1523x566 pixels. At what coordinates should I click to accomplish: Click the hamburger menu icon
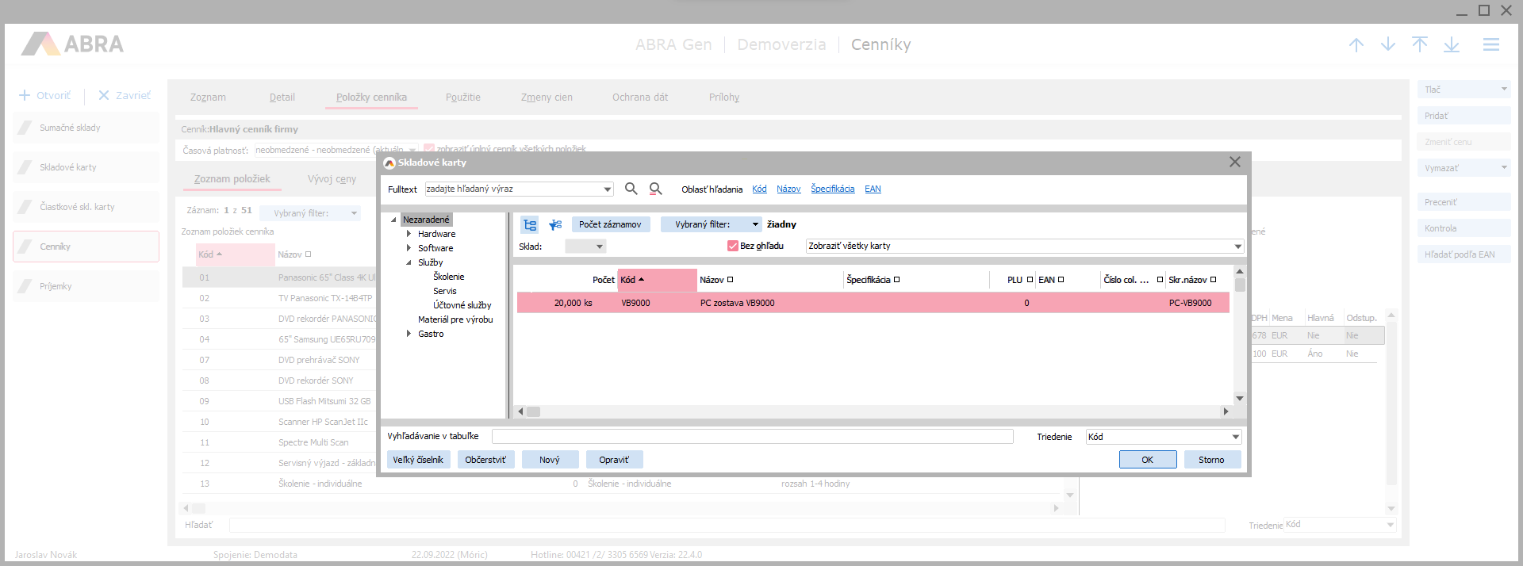point(1490,45)
